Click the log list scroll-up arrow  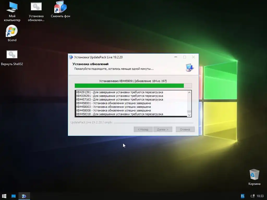189,92
